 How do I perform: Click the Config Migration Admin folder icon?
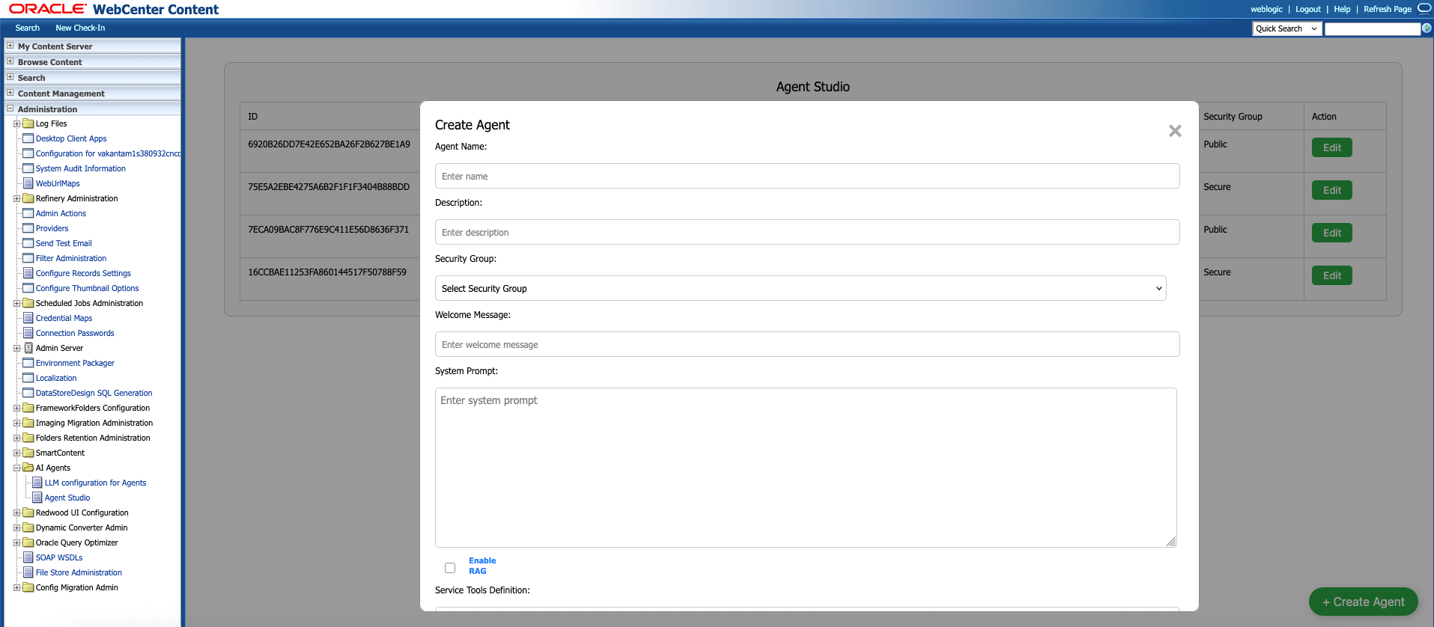(x=28, y=587)
